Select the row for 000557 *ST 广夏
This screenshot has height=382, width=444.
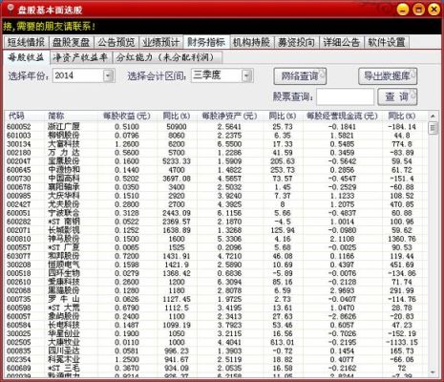click(216, 247)
